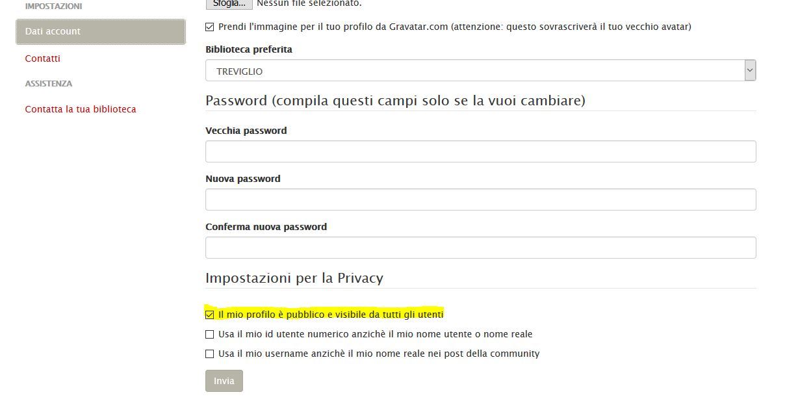Uncheck the Gravatar profile image option
Image resolution: width=787 pixels, height=401 pixels.
209,27
